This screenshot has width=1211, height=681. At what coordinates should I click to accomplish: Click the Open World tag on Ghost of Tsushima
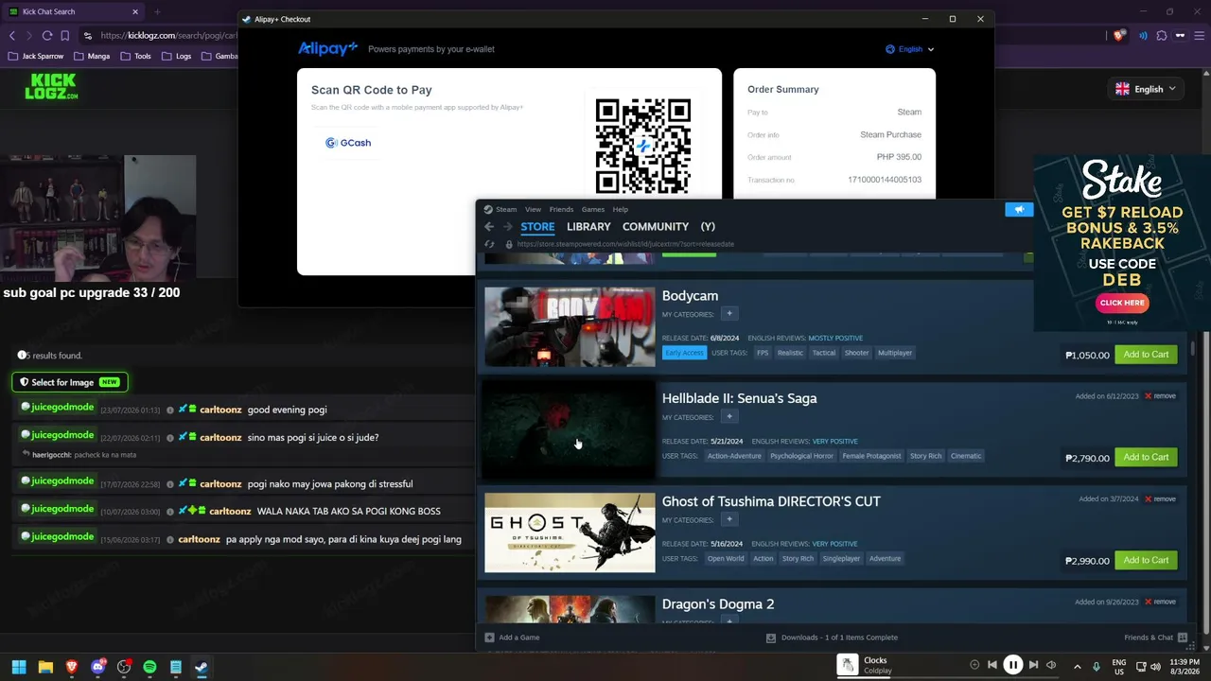click(726, 559)
